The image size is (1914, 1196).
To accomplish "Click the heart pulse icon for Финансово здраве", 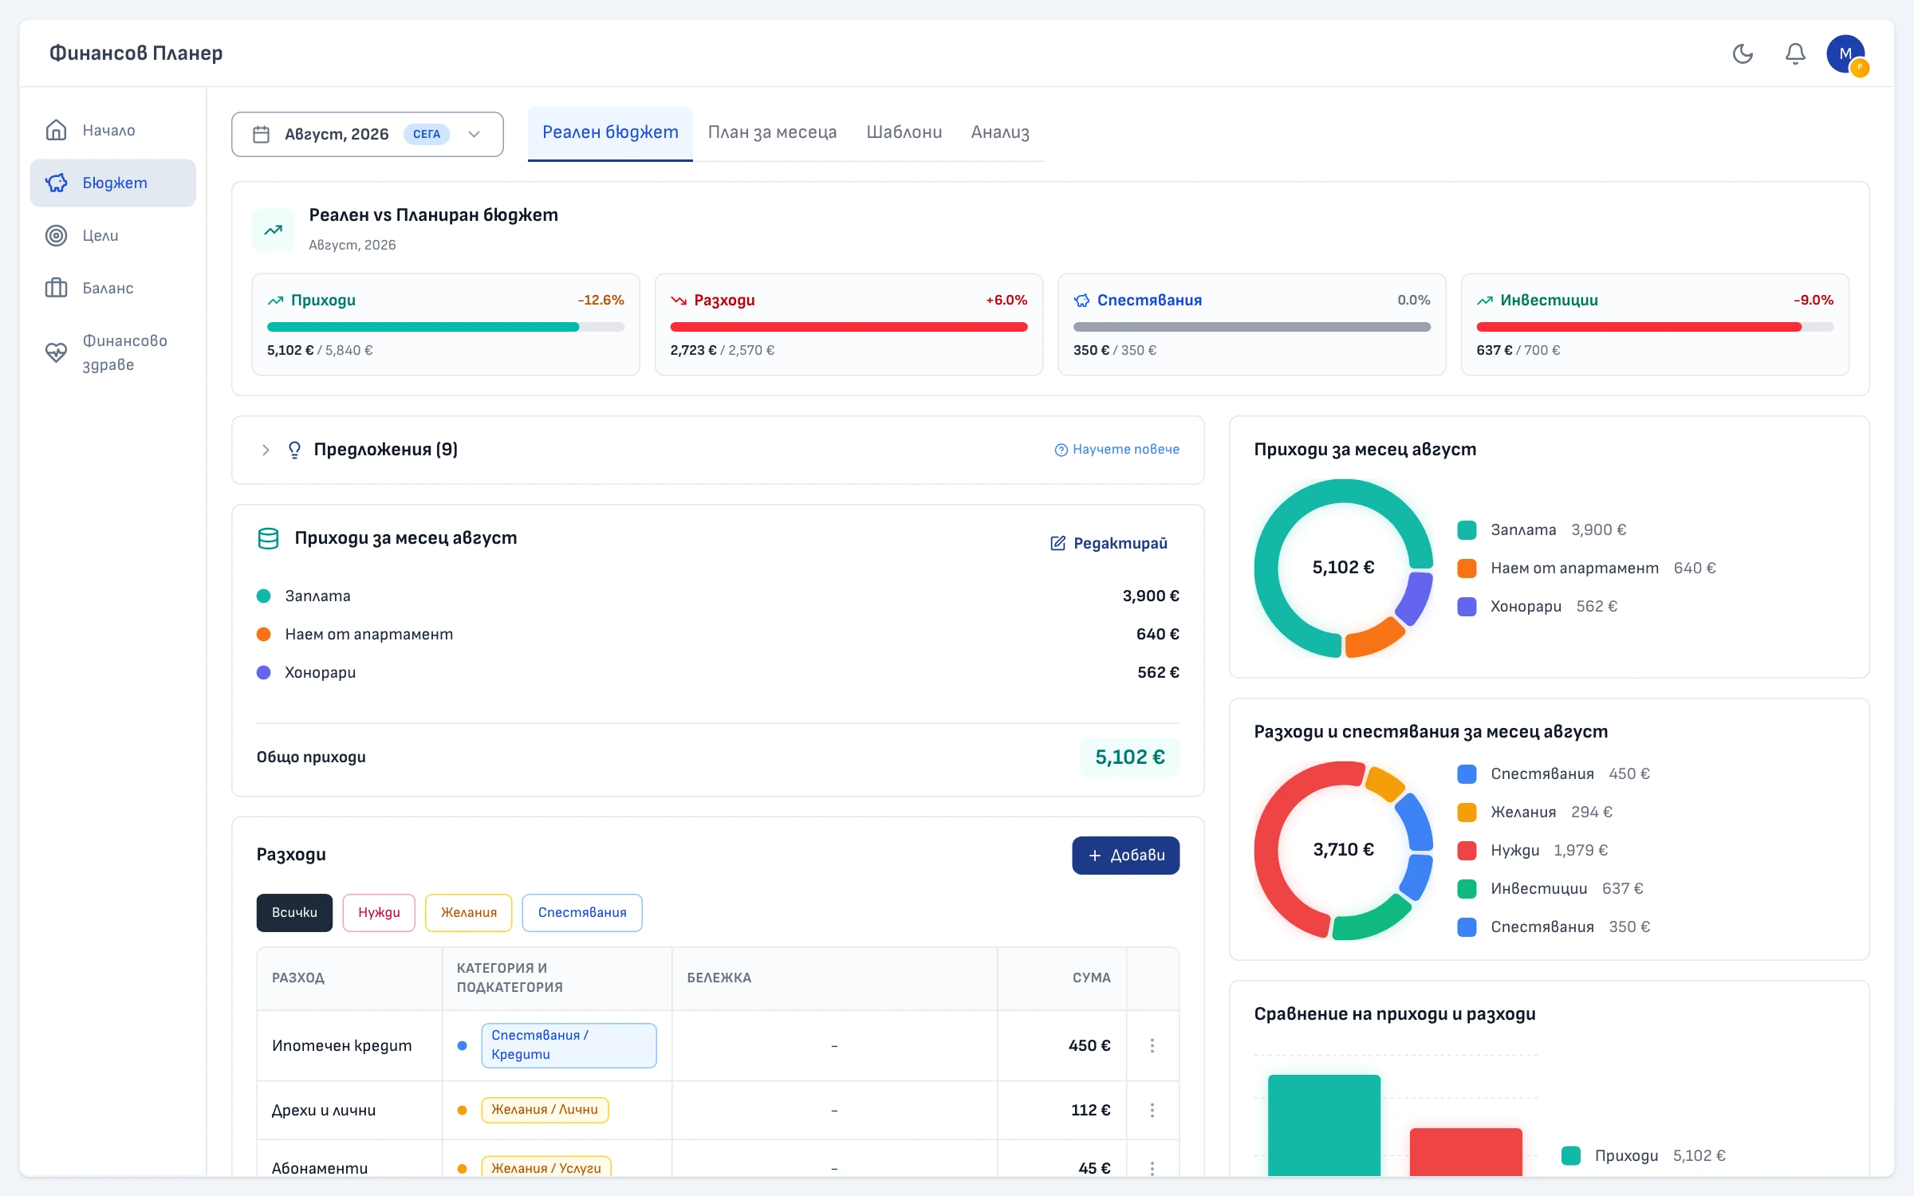I will tap(56, 352).
